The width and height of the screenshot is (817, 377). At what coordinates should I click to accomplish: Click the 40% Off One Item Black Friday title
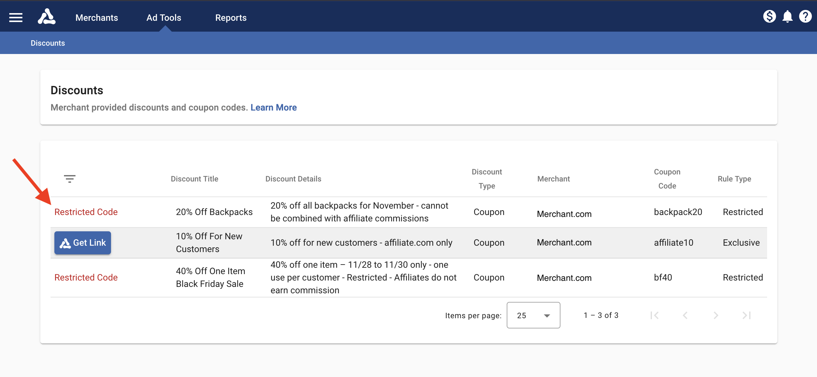210,277
